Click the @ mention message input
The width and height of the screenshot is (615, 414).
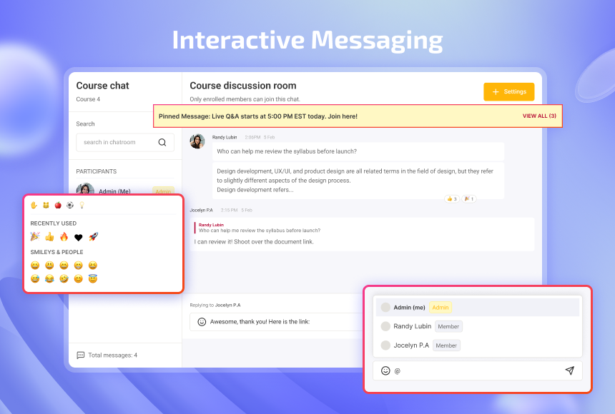[x=477, y=370]
